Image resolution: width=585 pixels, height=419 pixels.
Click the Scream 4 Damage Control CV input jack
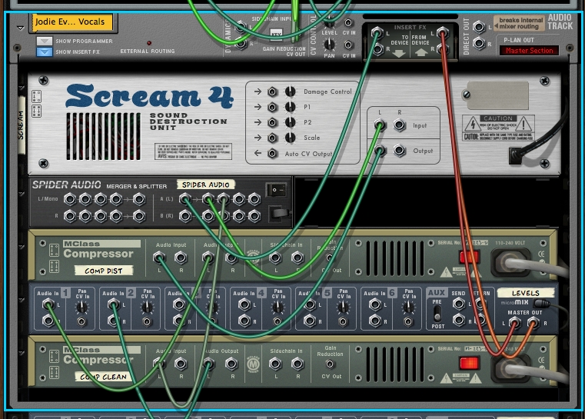(272, 91)
